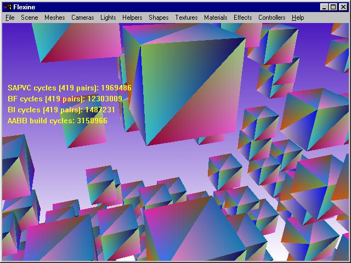
Task: Click the BI cycles readout text
Action: (61, 110)
